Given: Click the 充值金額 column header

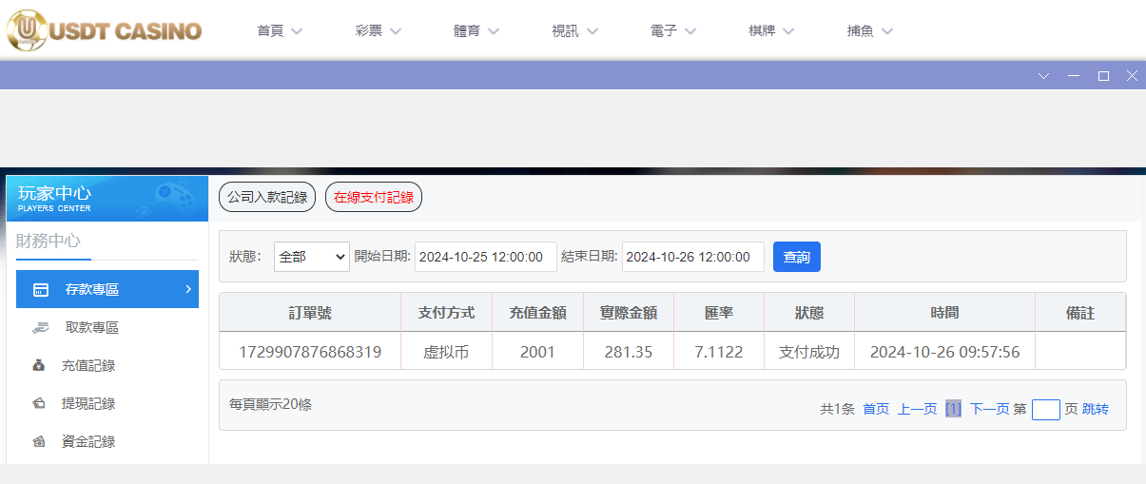Looking at the screenshot, I should point(537,312).
